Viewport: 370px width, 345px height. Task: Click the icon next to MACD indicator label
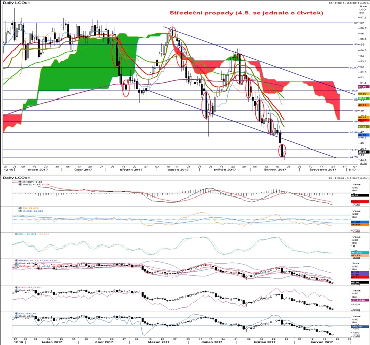coord(20,185)
